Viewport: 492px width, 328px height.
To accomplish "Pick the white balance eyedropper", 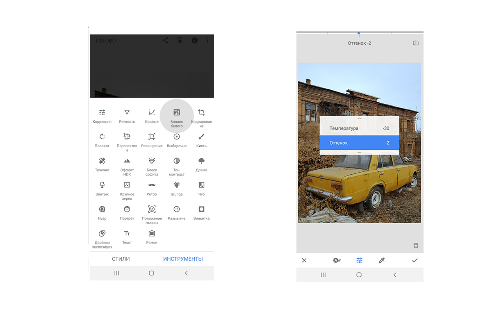I will click(x=382, y=260).
